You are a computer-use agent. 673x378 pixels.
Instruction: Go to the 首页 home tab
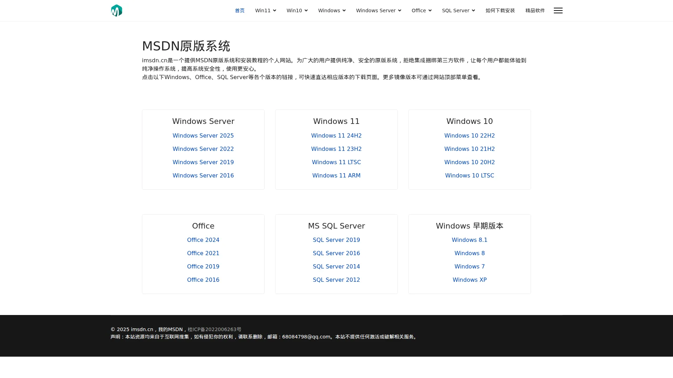(240, 10)
